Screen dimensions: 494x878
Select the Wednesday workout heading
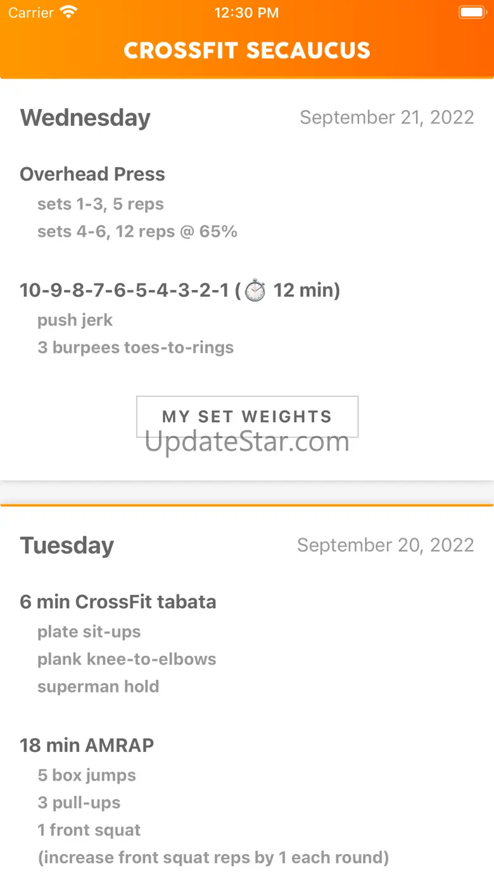click(85, 118)
